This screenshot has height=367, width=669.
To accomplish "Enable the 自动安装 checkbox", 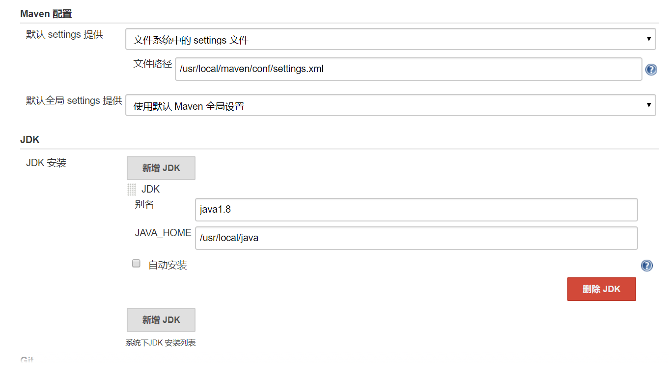I will click(x=136, y=264).
